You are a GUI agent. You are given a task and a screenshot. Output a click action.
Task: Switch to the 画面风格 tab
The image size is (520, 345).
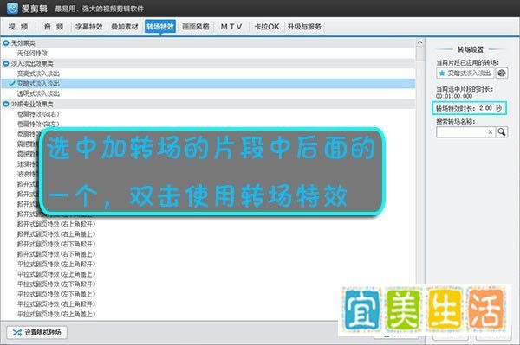(x=196, y=27)
